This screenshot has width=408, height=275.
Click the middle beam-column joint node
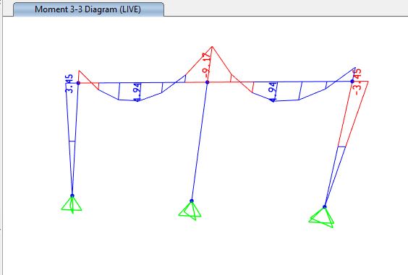coord(208,82)
